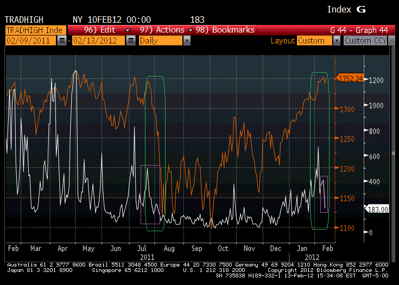Expand the Daily periodicity dropdown arrow

click(x=187, y=41)
